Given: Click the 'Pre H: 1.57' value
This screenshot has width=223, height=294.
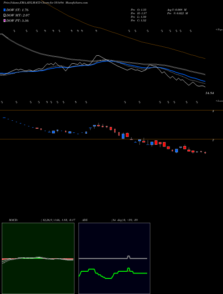Looking at the screenshot, I should pos(139,13).
